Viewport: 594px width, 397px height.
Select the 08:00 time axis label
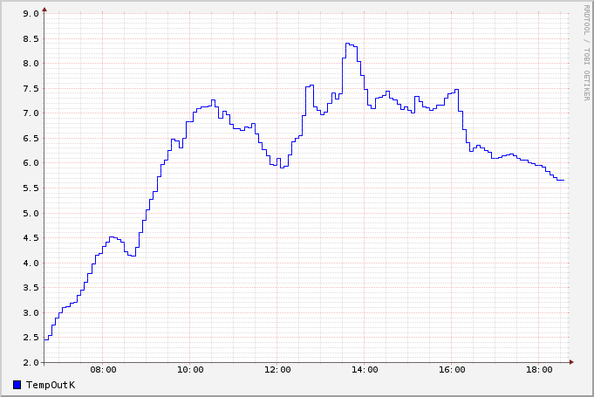click(103, 371)
